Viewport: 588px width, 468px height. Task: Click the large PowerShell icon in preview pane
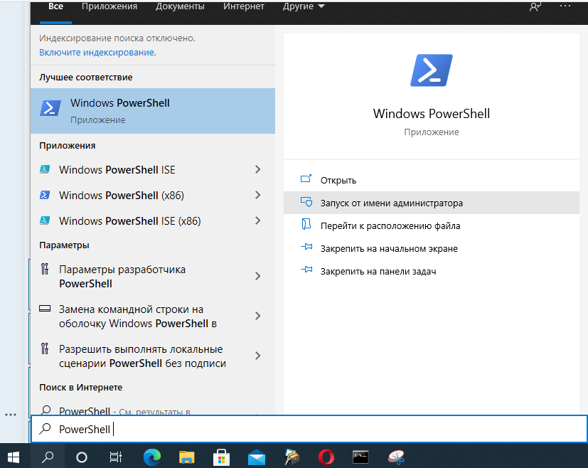[432, 70]
